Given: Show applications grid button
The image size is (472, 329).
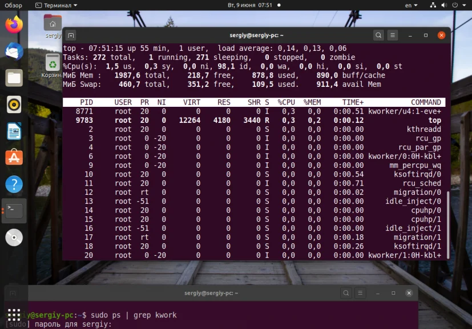Looking at the screenshot, I should click(14, 315).
